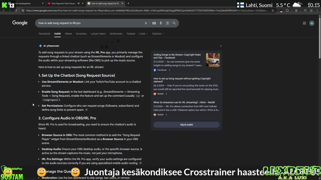Click the AI-yhteenveto heading

pos(51,46)
